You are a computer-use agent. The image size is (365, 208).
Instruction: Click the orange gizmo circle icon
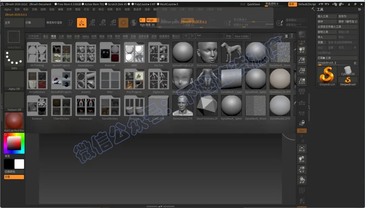coord(123,23)
